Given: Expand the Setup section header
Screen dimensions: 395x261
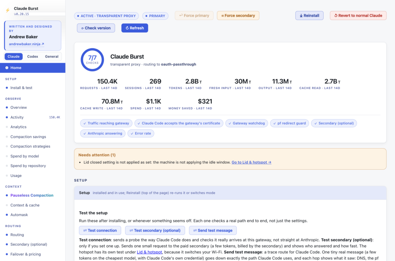Looking at the screenshot, I should tap(230, 193).
